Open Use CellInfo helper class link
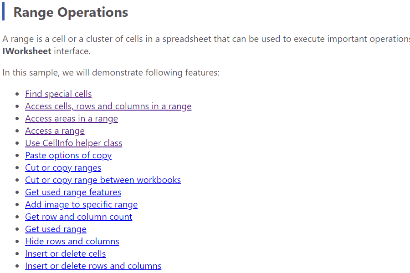 click(73, 143)
